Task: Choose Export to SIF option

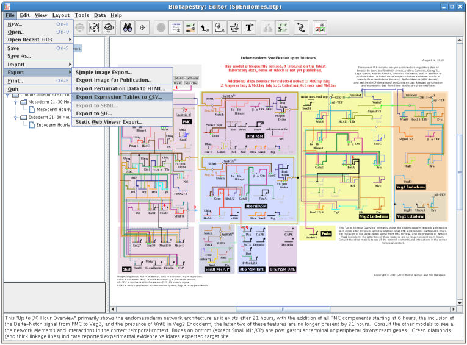Action: (96, 113)
